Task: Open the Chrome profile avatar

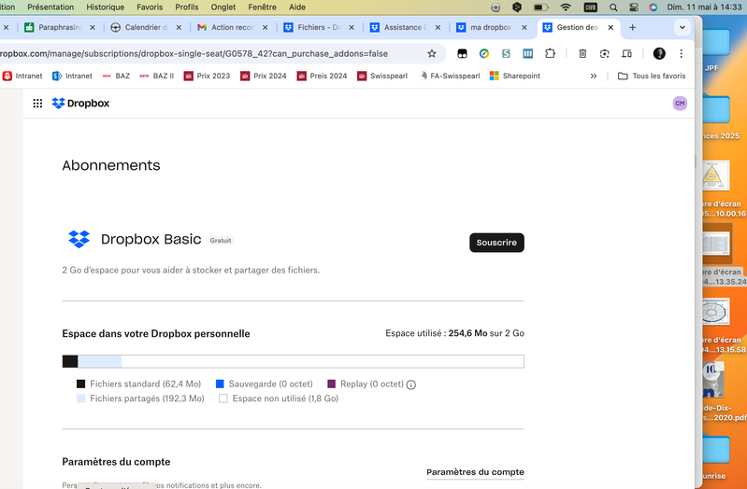Action: tap(659, 54)
